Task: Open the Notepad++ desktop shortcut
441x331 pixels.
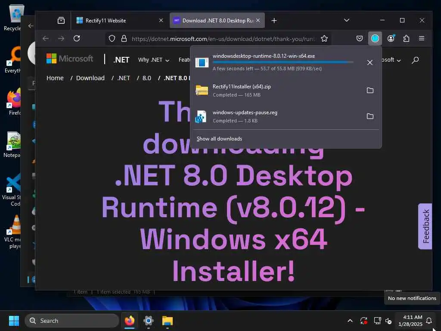Action: tap(12, 145)
